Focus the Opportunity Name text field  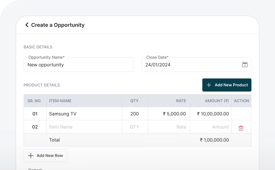(x=79, y=65)
